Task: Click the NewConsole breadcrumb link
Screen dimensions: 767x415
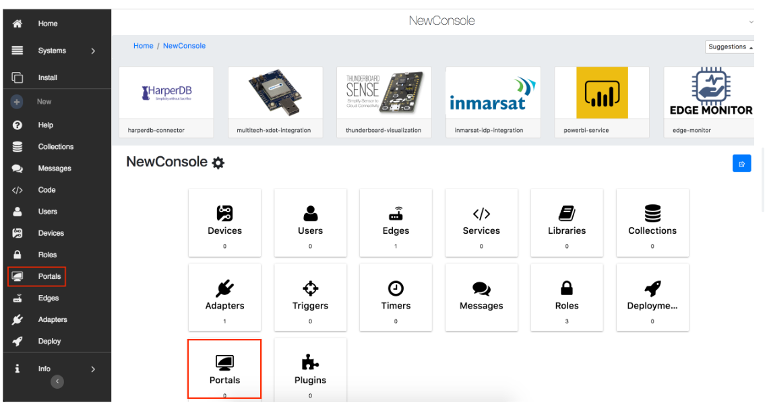Action: click(x=184, y=46)
